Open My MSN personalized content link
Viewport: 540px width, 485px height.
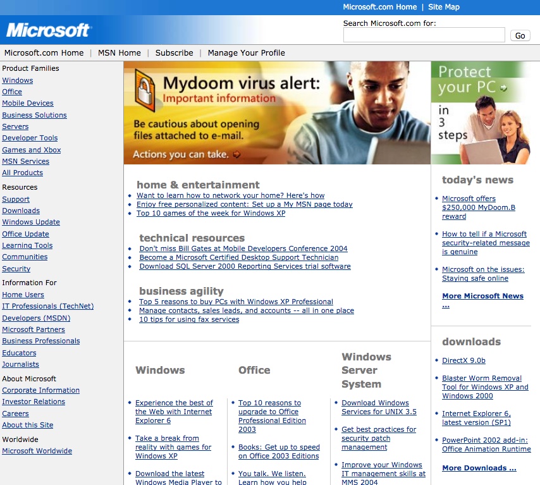pos(245,204)
